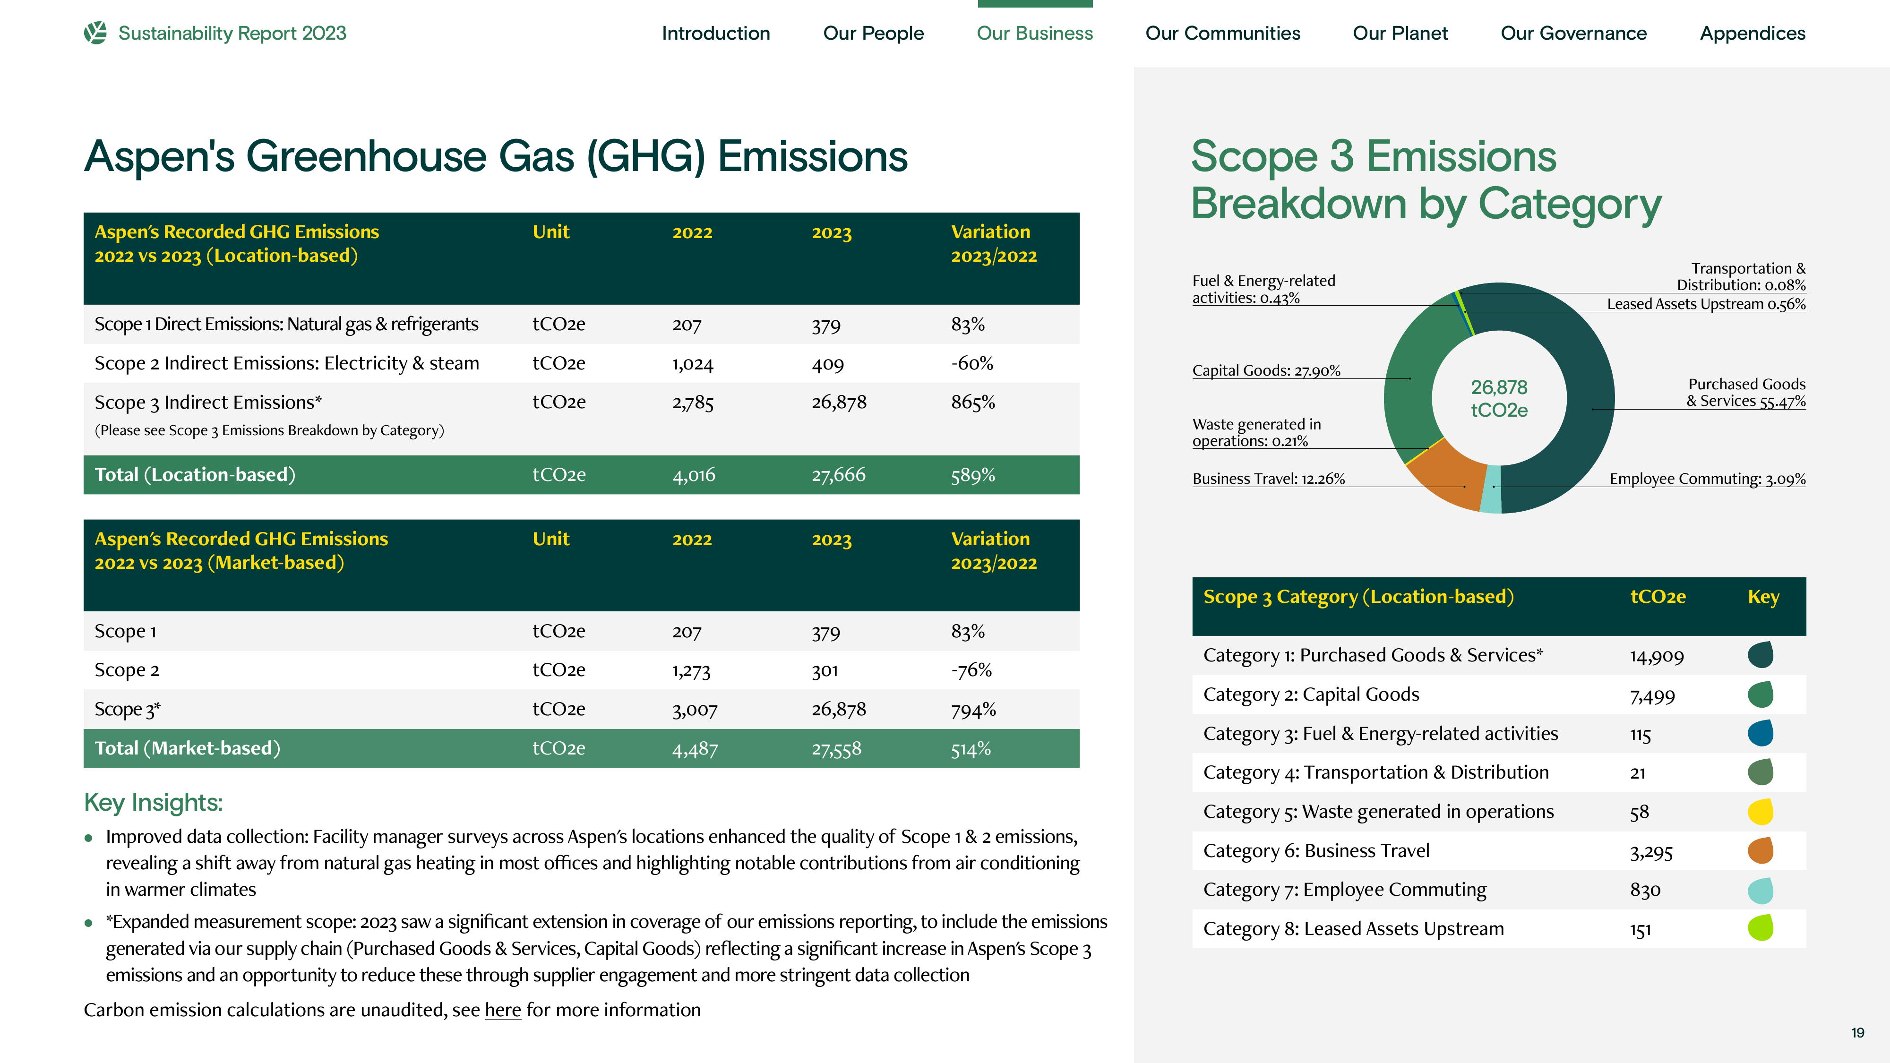Click the 'Category 6: Business Travel' row label

click(1316, 850)
